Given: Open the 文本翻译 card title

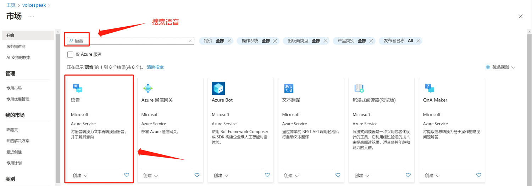Looking at the screenshot, I should 291,100.
